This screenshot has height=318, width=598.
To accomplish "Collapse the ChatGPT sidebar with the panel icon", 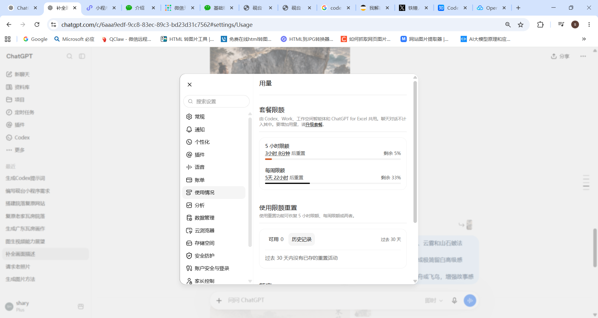I will coord(82,56).
